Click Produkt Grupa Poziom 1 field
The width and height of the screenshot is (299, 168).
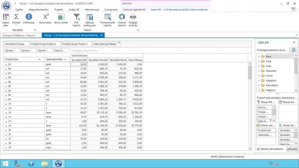point(77,44)
